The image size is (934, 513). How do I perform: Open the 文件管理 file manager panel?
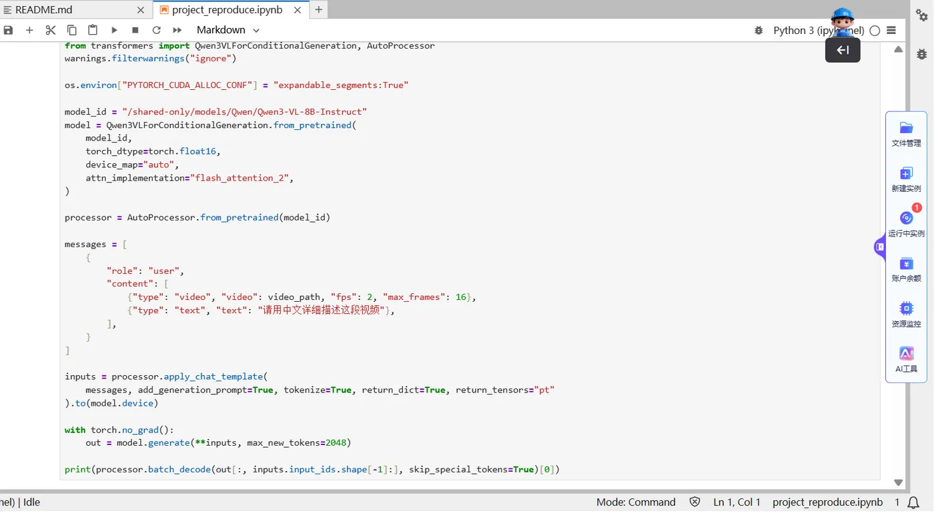point(906,134)
